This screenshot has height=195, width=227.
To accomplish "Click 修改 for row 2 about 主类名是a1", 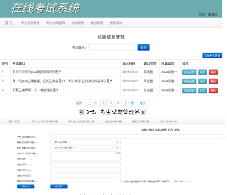I will point(203,81).
